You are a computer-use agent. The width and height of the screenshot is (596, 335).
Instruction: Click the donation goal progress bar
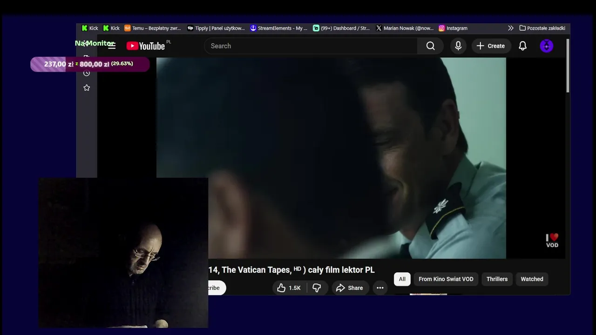(x=90, y=64)
